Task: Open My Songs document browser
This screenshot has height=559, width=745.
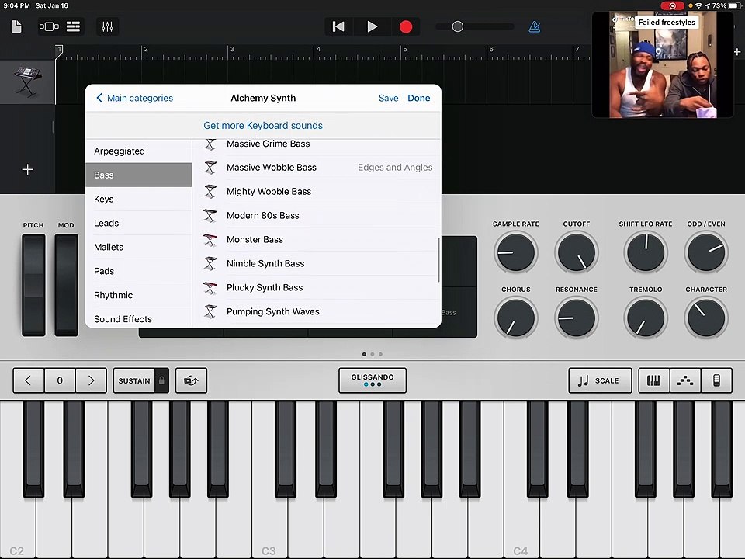Action: click(16, 26)
